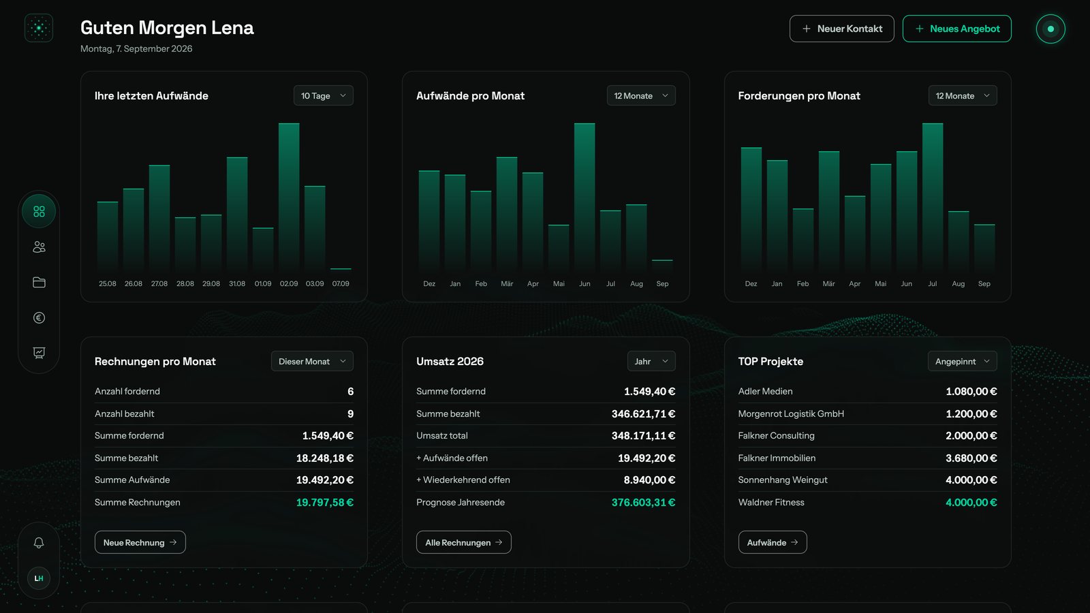Click the Neues Angebot button
The image size is (1090, 613).
(957, 29)
